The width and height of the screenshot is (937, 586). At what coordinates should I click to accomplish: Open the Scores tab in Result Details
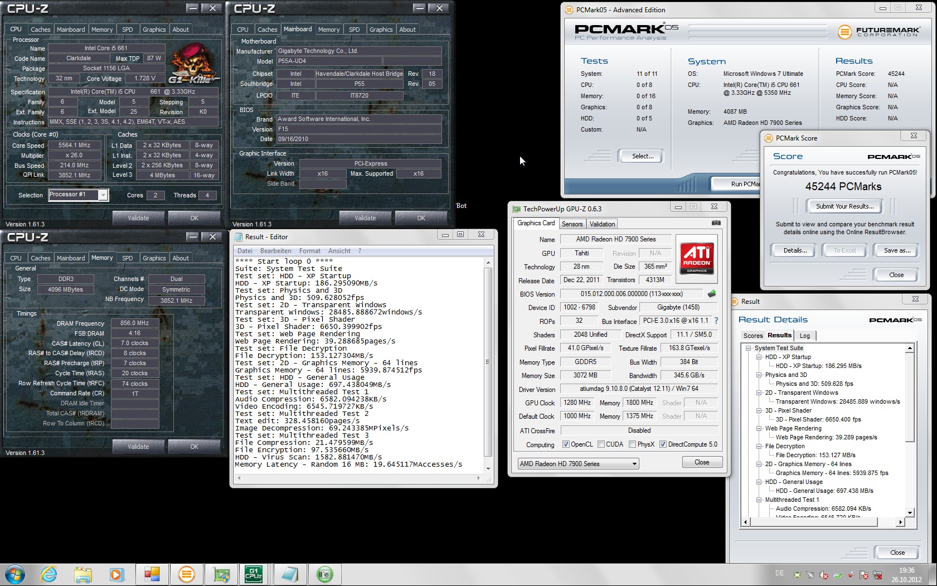click(x=753, y=336)
